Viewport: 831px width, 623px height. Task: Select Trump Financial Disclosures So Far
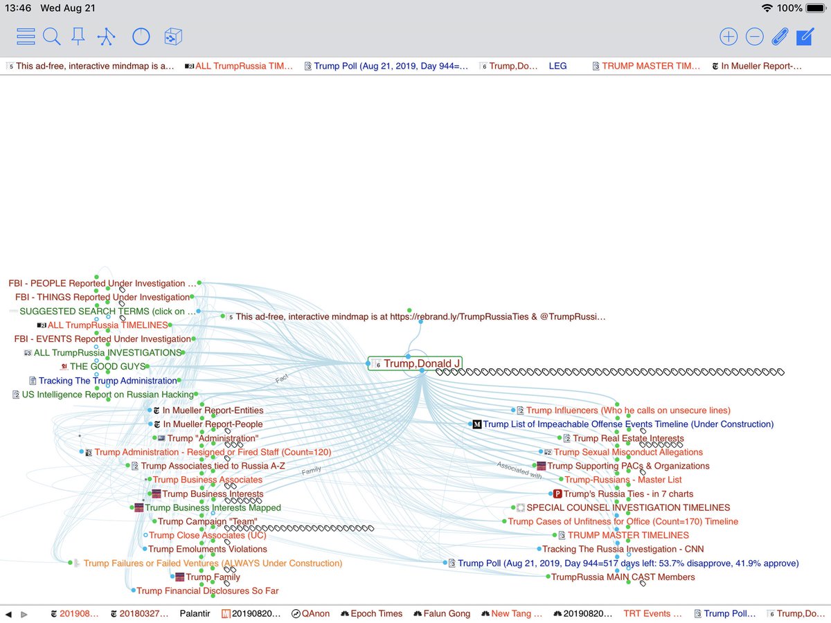pos(208,590)
